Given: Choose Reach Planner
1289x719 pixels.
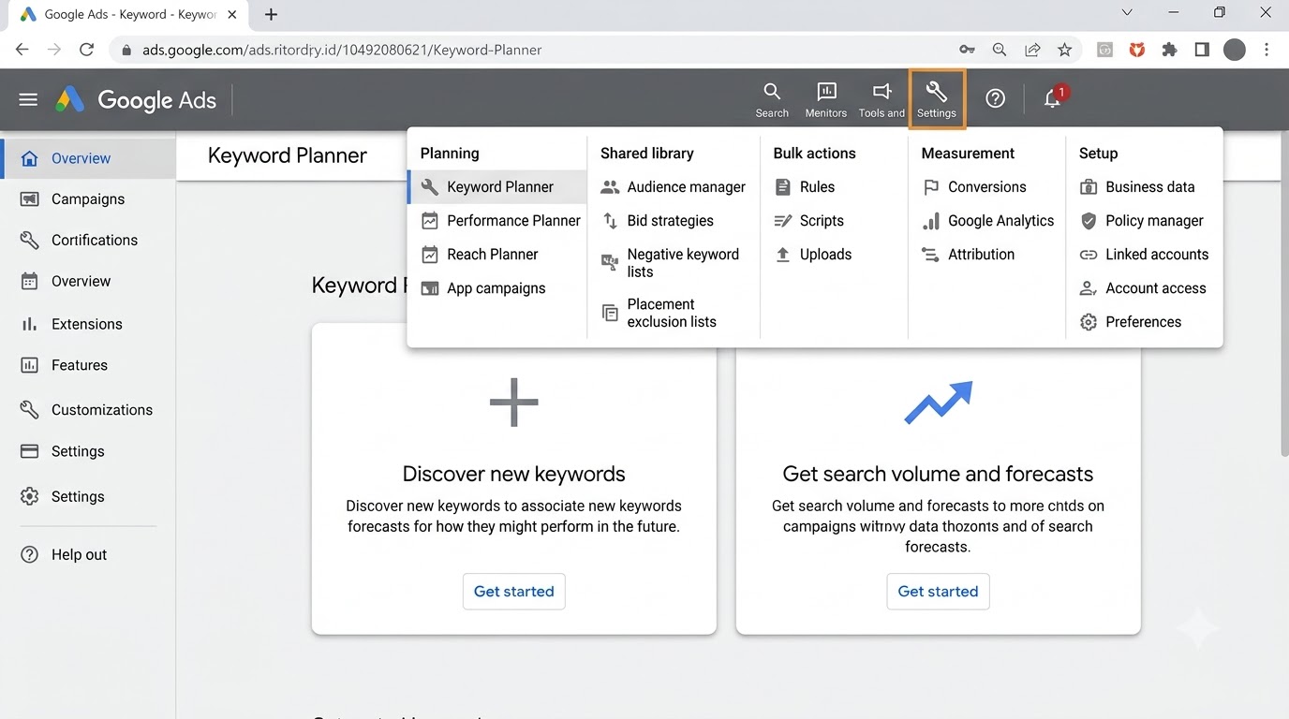Looking at the screenshot, I should coord(480,255).
